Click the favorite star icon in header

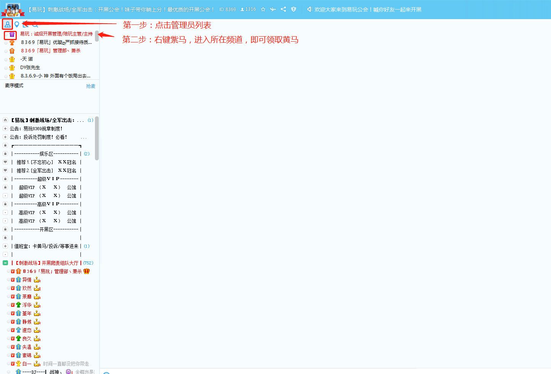(x=263, y=10)
